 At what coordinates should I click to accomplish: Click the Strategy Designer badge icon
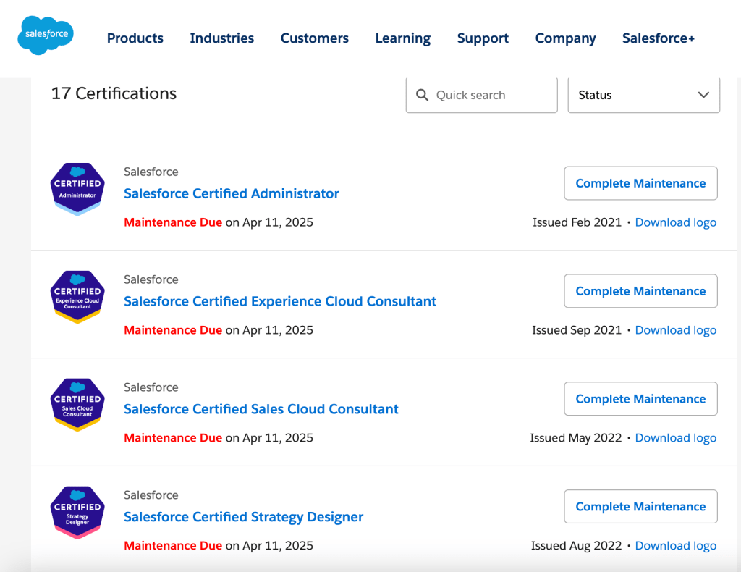[77, 513]
